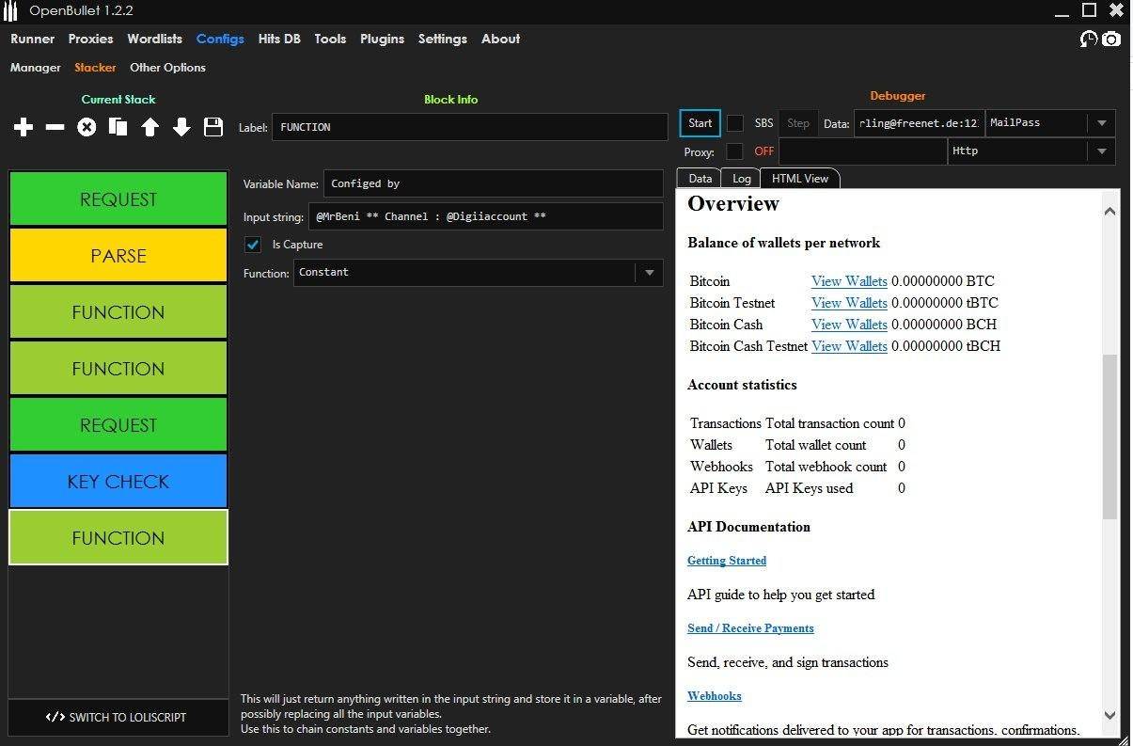Expand the MailPass wordlist type dropdown
This screenshot has height=746, width=1133.
click(x=1101, y=123)
